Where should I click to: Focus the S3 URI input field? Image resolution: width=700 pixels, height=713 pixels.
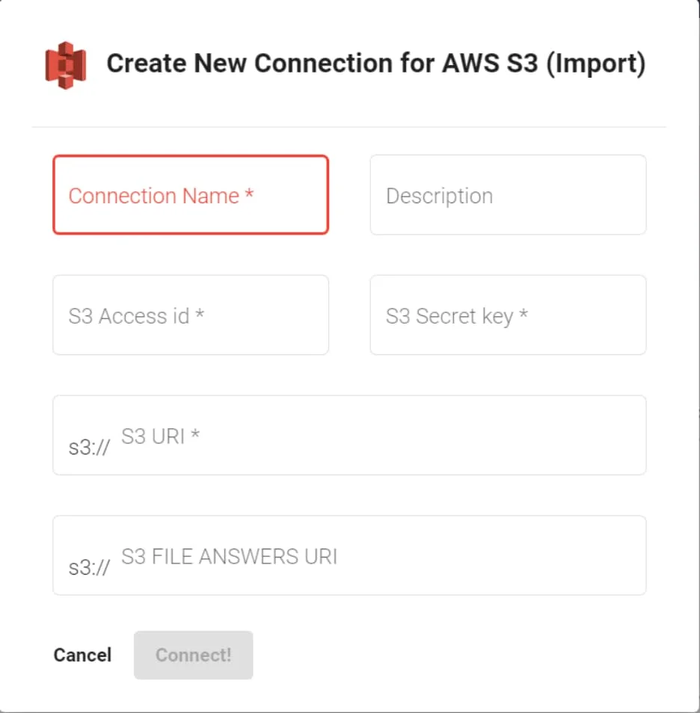point(349,435)
